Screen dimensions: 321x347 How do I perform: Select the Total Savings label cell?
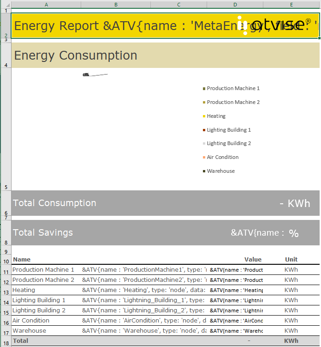(43, 233)
